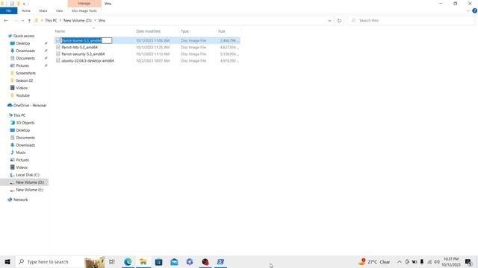Open Youtube folder in sidebar
478x268 pixels.
22,95
